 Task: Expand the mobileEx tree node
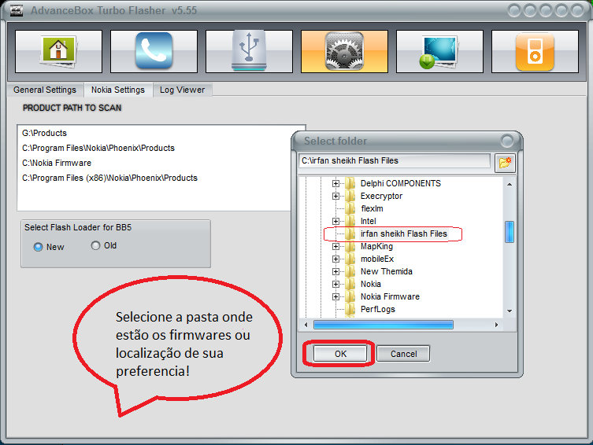(335, 259)
